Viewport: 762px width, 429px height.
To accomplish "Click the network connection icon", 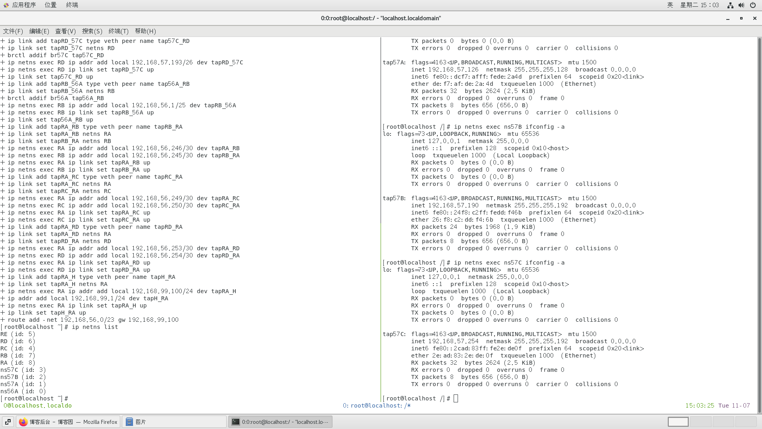I will 730,5.
